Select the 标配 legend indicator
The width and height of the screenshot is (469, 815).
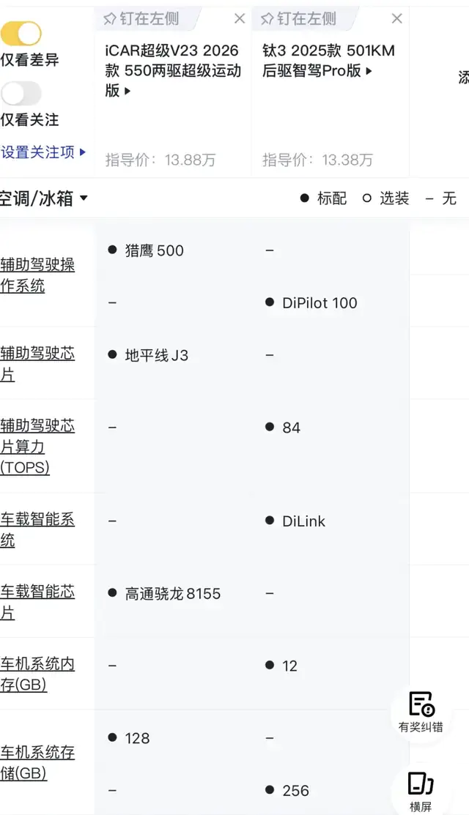pos(323,198)
